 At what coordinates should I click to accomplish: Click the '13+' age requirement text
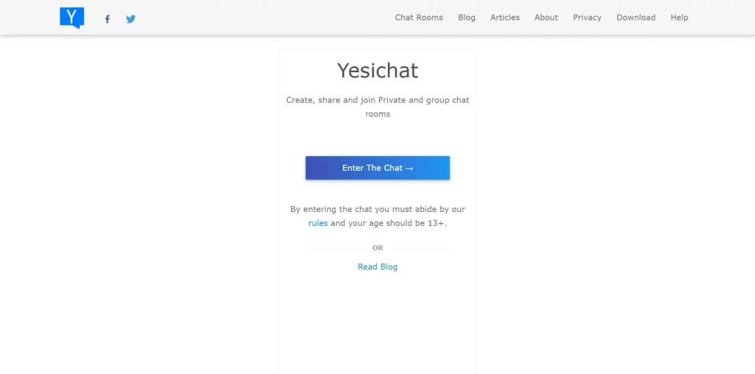pyautogui.click(x=436, y=223)
